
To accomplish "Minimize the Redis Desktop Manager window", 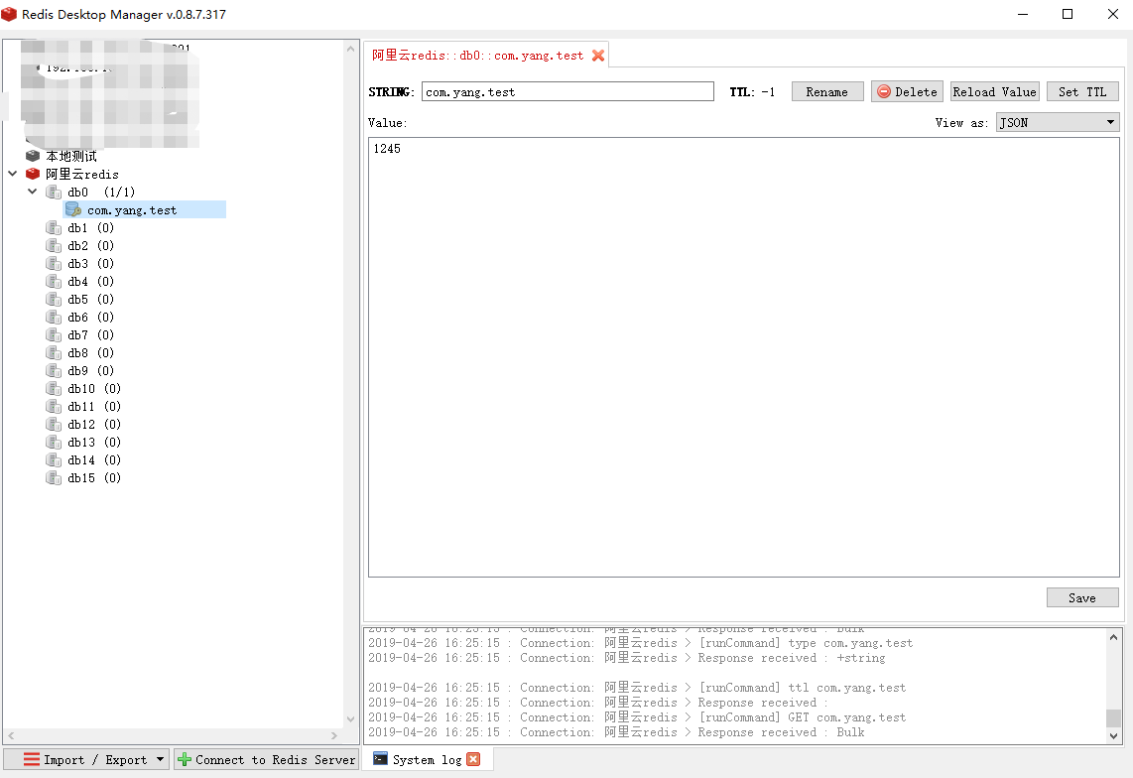I will tap(1023, 14).
